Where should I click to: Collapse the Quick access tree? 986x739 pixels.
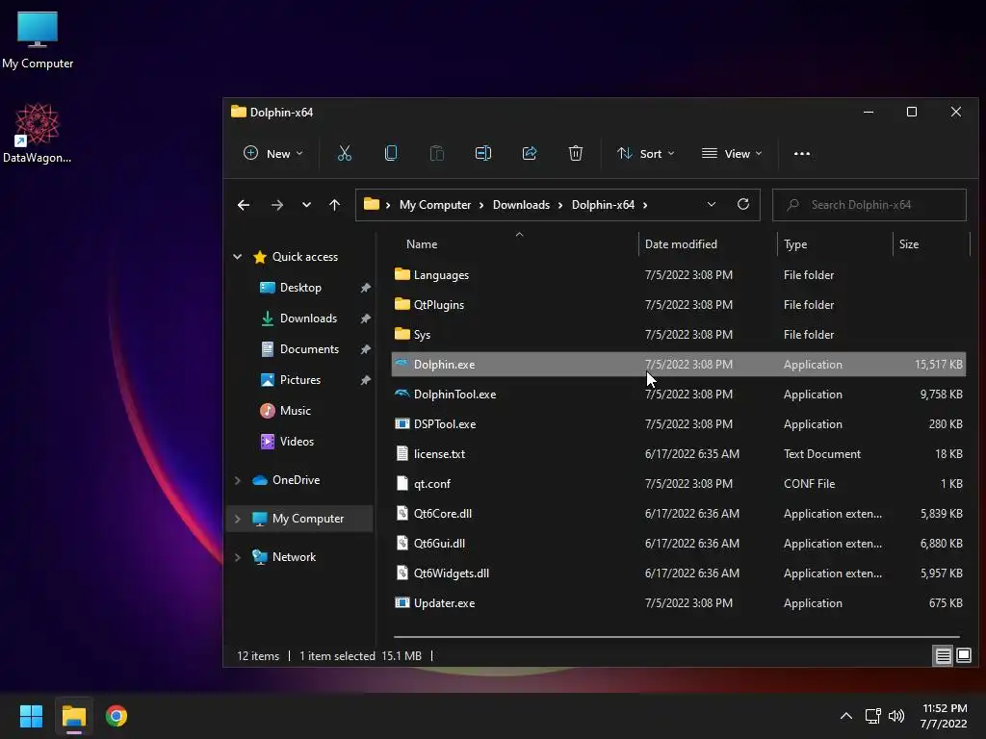(x=237, y=256)
